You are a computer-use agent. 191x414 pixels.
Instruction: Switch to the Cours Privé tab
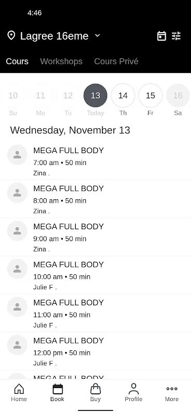(x=116, y=61)
